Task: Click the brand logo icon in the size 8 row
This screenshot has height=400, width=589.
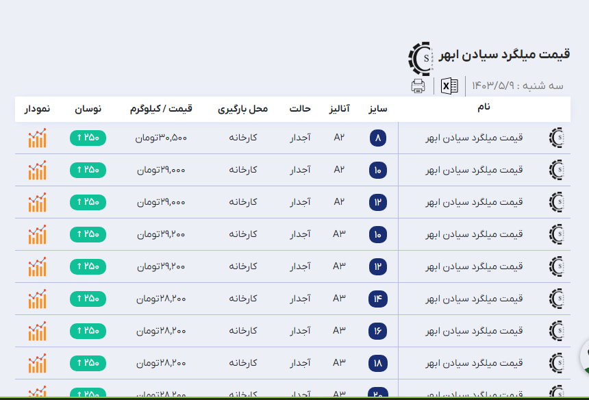Action: 556,138
